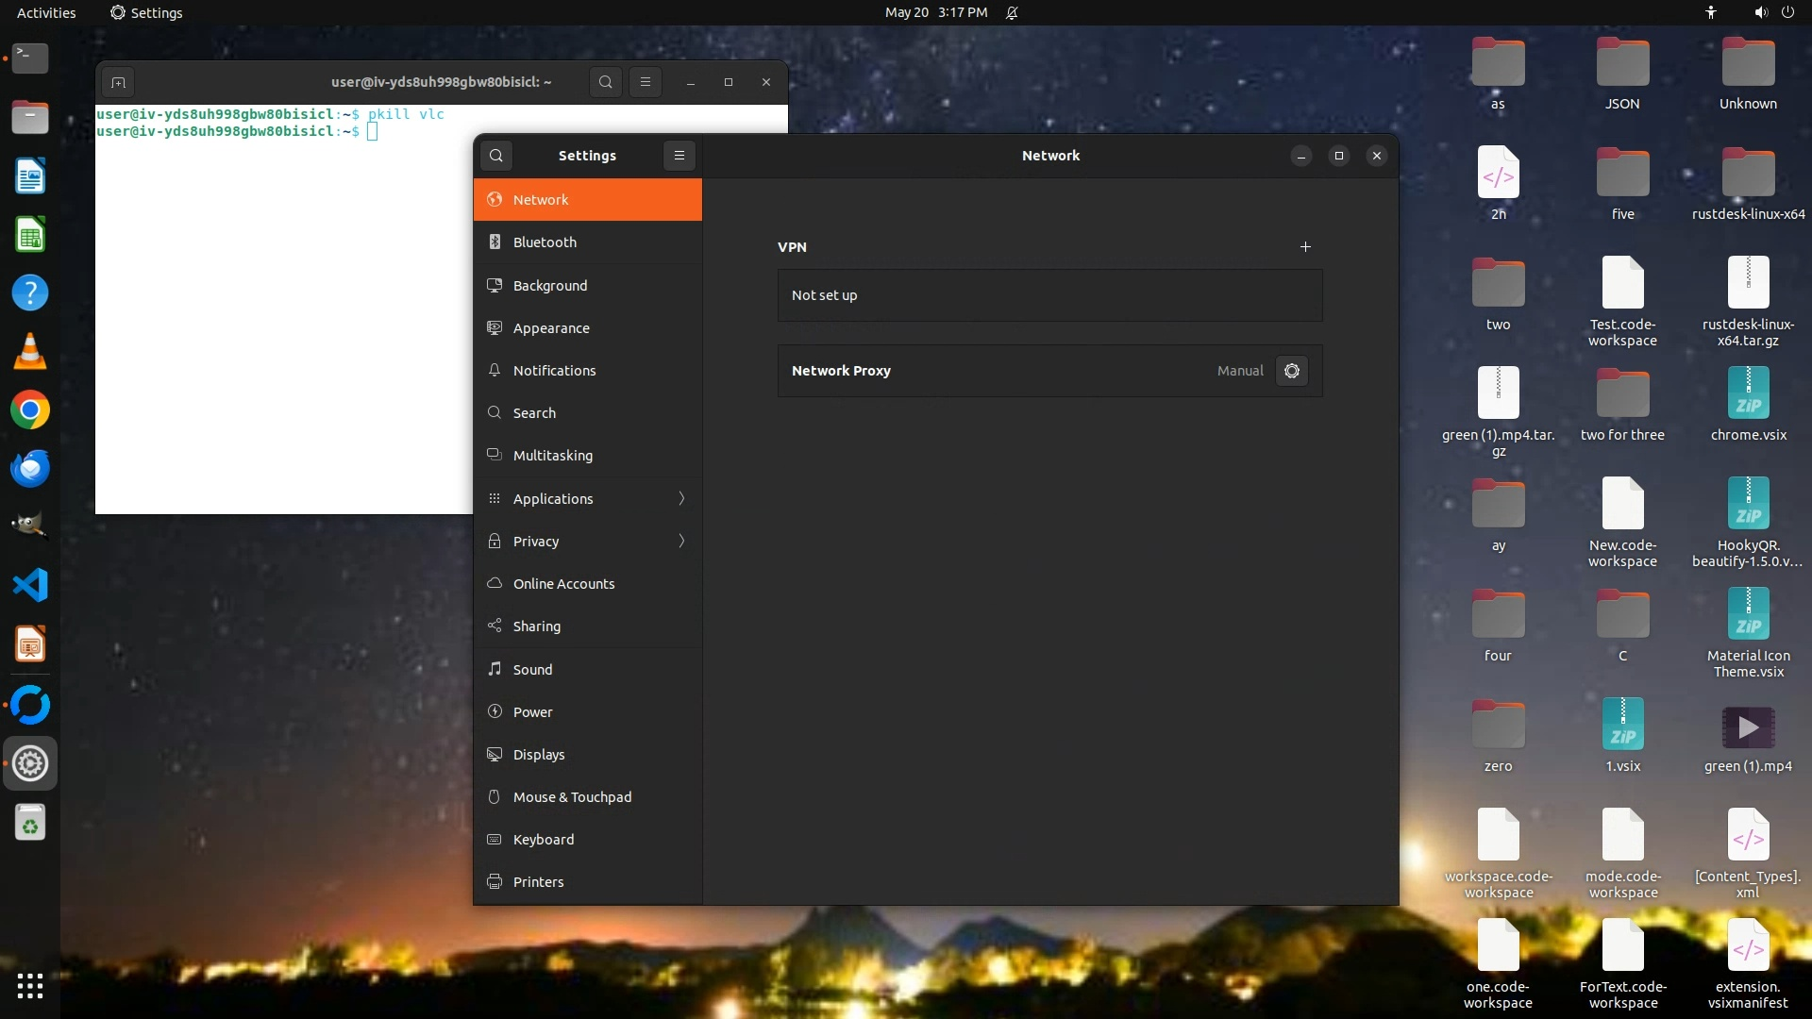Open the date and time clock menu
This screenshot has height=1019, width=1812.
(x=935, y=13)
